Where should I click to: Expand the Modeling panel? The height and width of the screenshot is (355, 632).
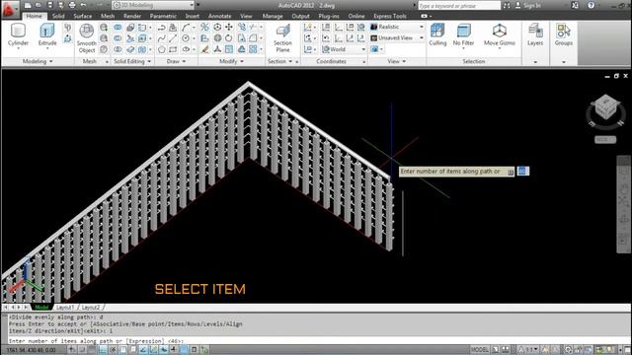[x=38, y=61]
